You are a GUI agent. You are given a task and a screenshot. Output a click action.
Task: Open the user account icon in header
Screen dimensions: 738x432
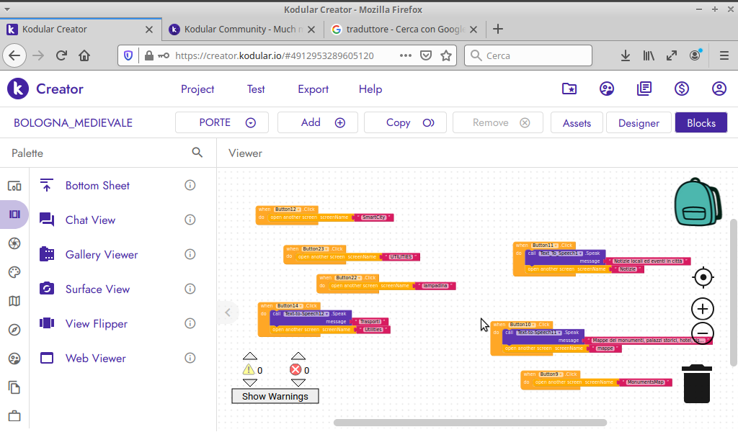click(719, 89)
